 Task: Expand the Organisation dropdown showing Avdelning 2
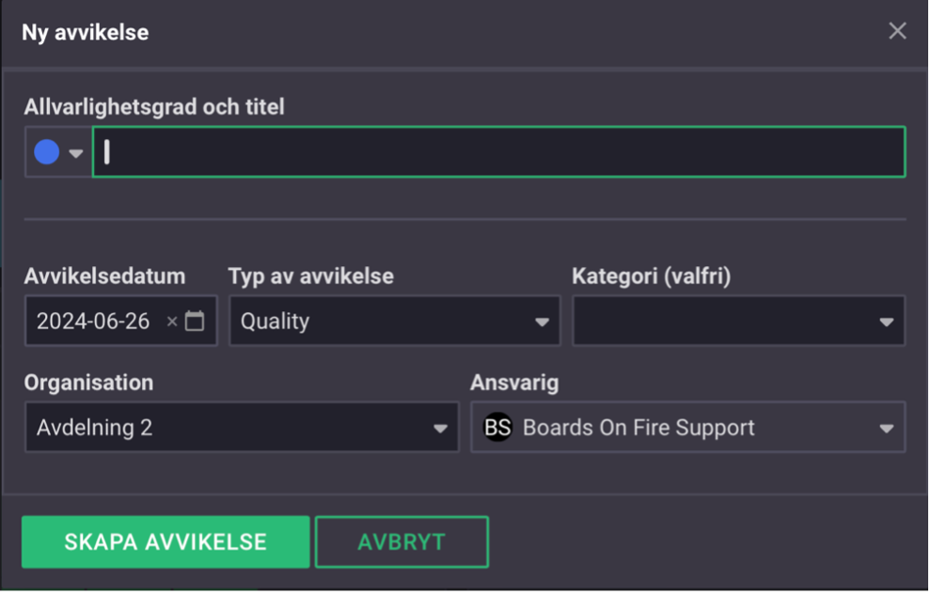click(442, 428)
